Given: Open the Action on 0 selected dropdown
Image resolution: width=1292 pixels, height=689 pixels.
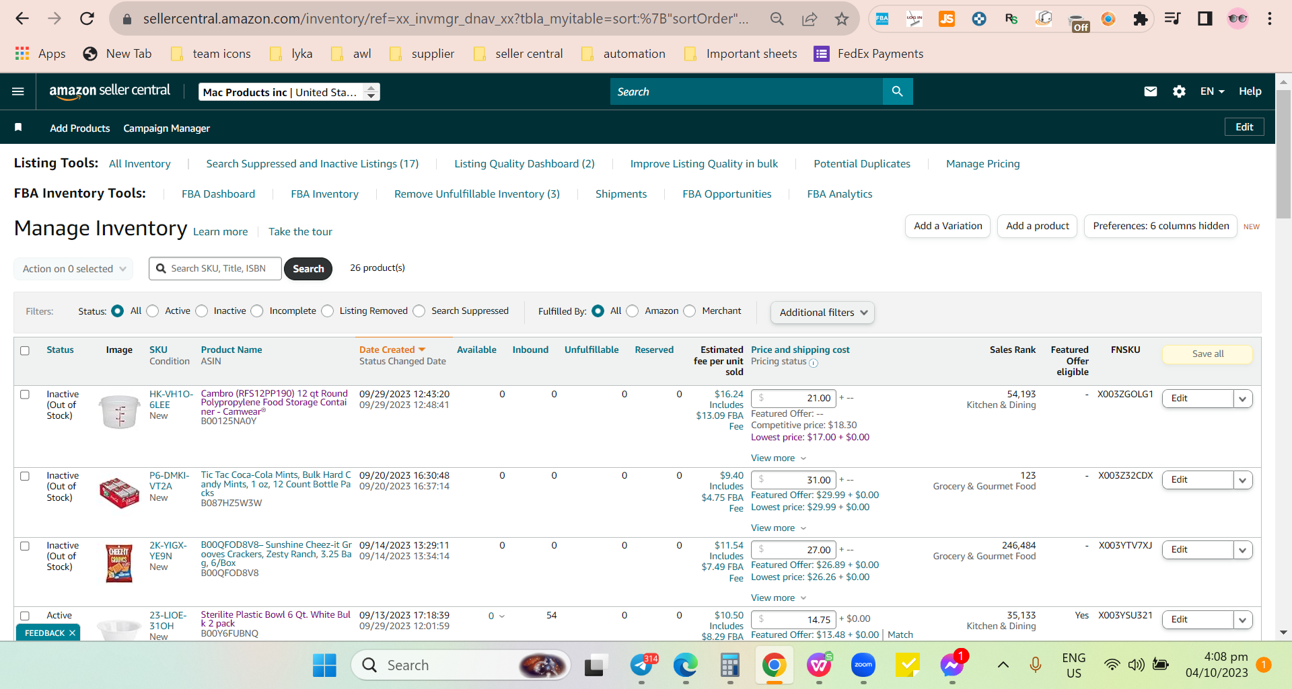Looking at the screenshot, I should coord(73,269).
